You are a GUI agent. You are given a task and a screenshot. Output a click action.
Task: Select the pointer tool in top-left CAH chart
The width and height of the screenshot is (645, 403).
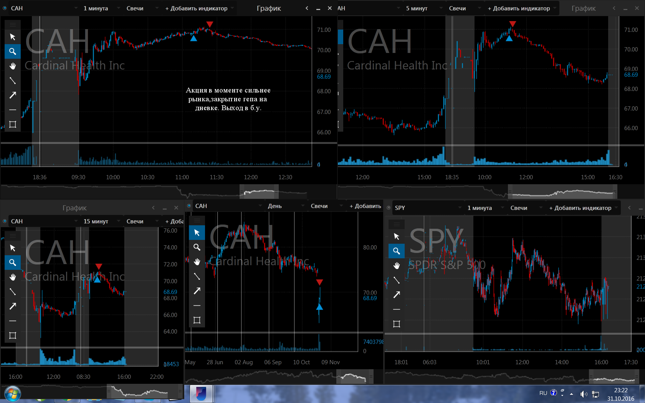[x=13, y=37]
